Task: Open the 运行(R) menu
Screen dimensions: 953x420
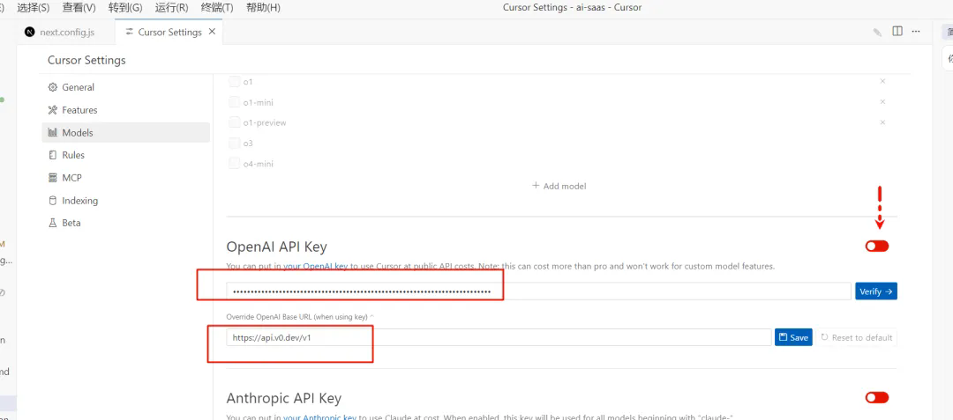Action: 172,8
